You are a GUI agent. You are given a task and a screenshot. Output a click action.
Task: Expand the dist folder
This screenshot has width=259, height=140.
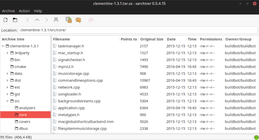coord(7,81)
